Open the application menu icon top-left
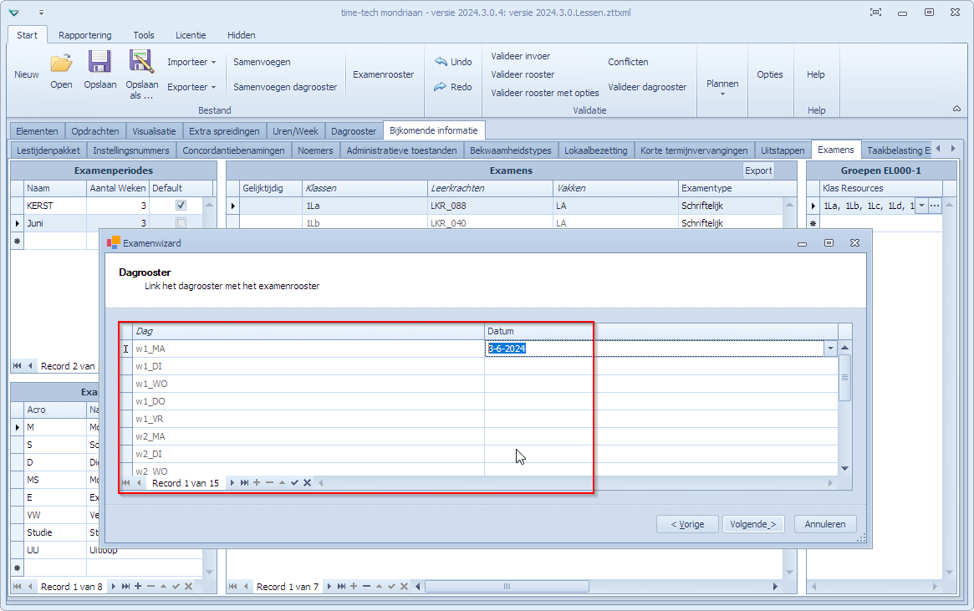This screenshot has height=611, width=974. click(13, 13)
